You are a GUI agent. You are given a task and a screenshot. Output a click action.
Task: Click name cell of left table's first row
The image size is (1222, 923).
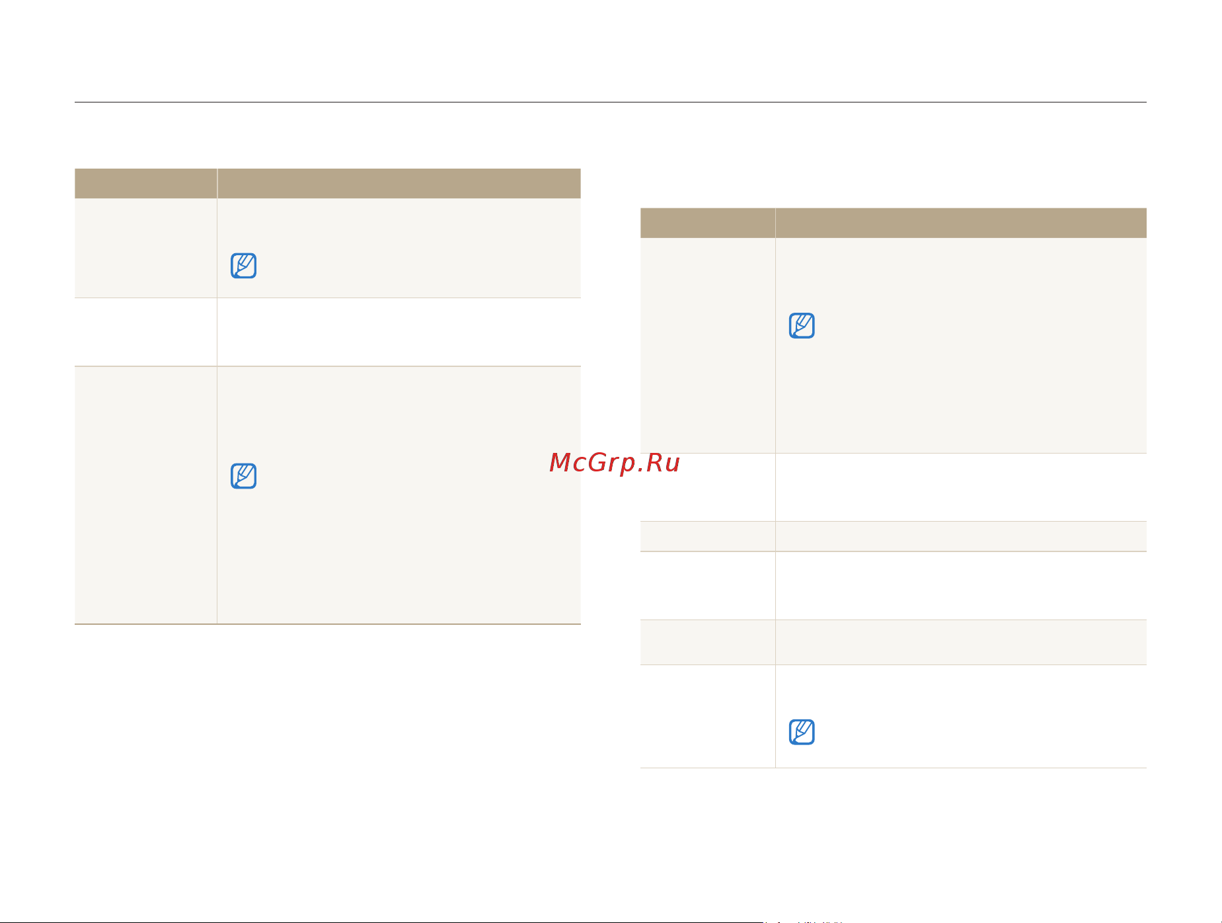pos(145,248)
